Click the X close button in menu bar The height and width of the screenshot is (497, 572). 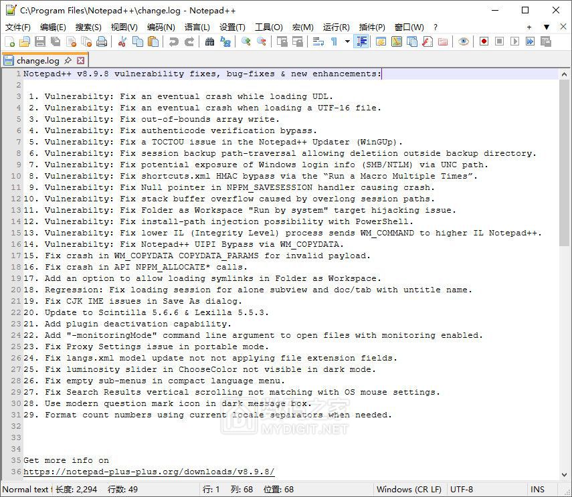coord(563,27)
